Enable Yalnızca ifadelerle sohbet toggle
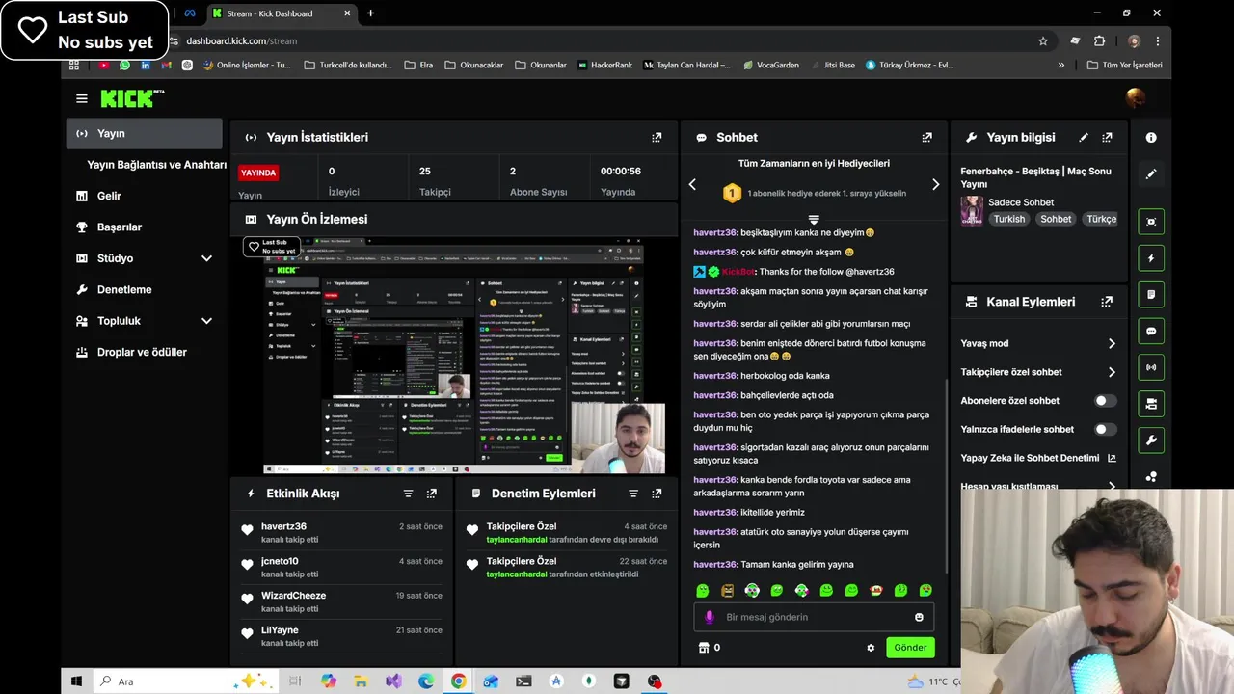Viewport: 1234px width, 694px height. coord(1105,429)
